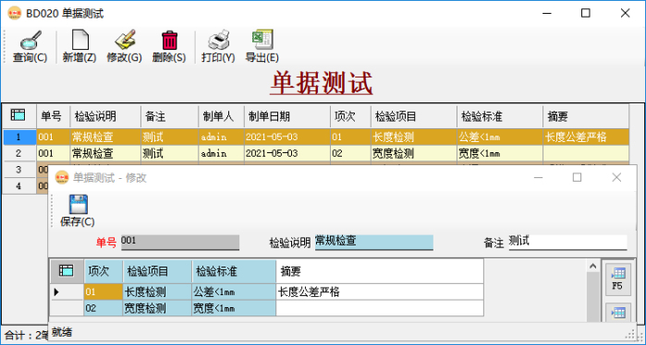Screen dimensions: 646x345
Task: Click 长度检测 cell in dialog grid
Action: [157, 291]
